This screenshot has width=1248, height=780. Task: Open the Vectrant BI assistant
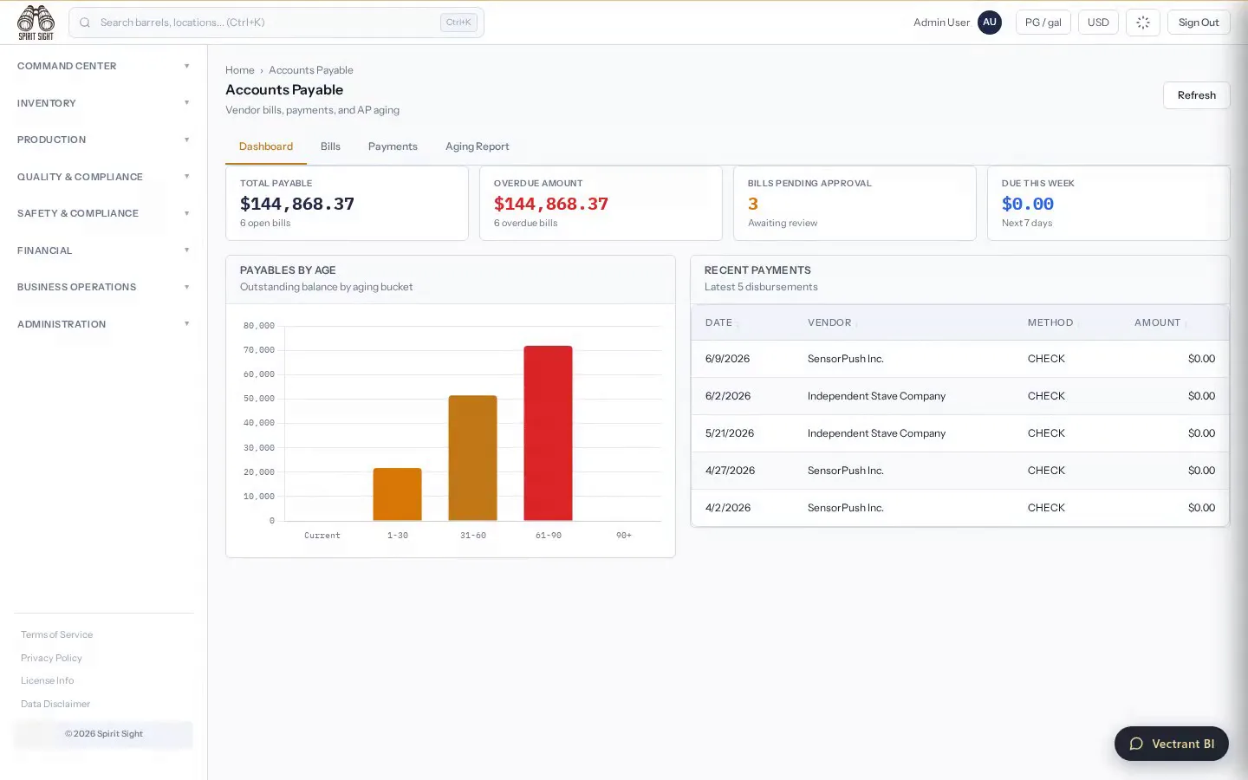coord(1171,744)
